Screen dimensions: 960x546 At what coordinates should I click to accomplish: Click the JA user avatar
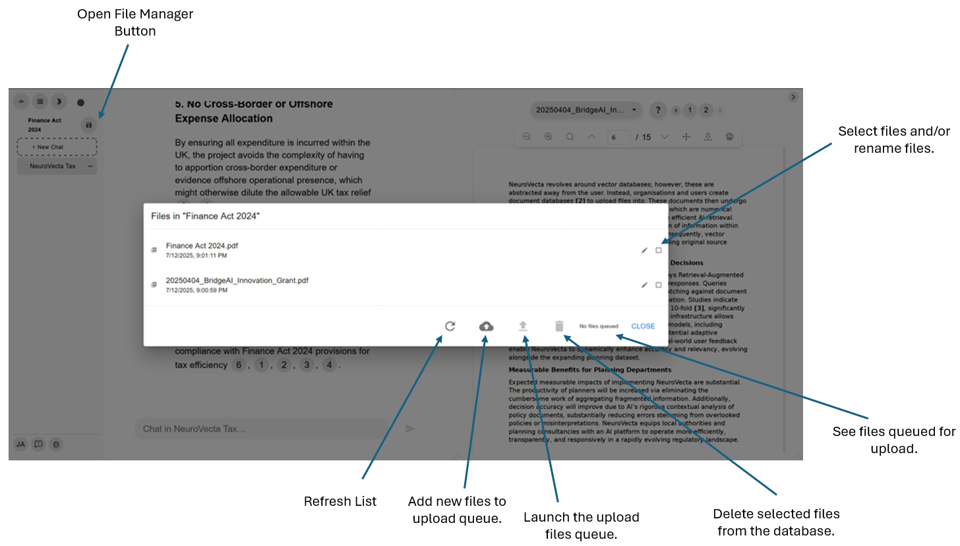click(x=20, y=445)
